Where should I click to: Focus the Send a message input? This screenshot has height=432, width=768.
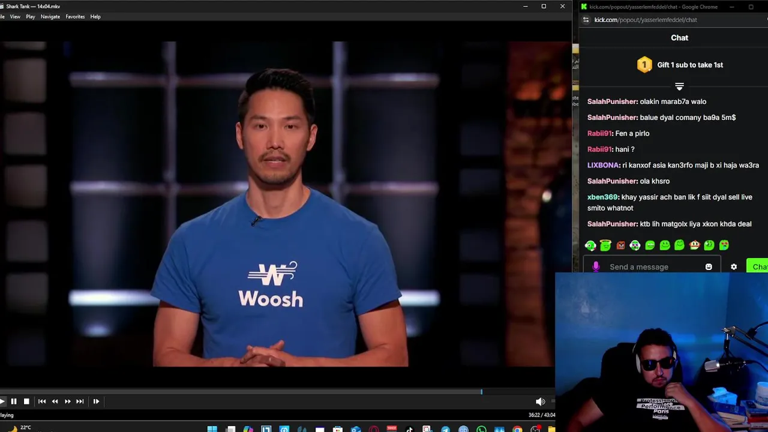[x=651, y=267]
